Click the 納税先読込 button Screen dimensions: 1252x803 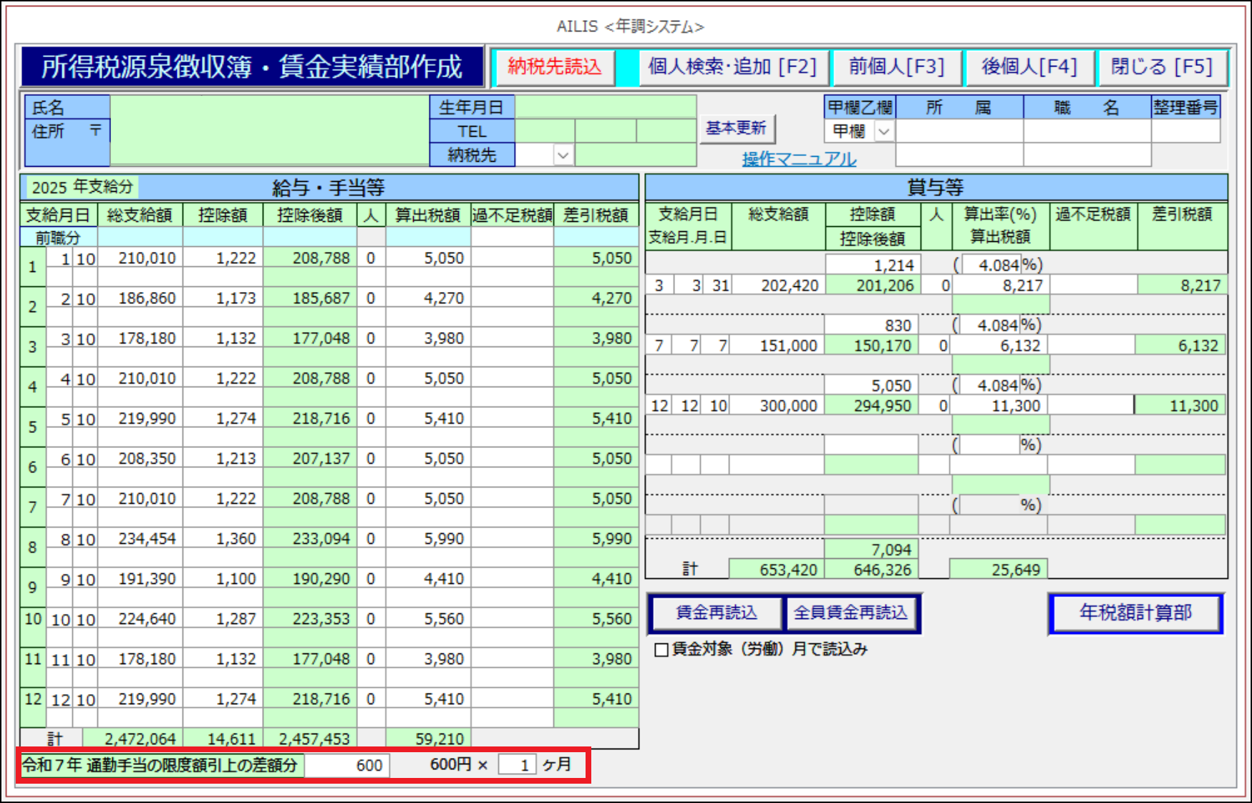pos(554,67)
